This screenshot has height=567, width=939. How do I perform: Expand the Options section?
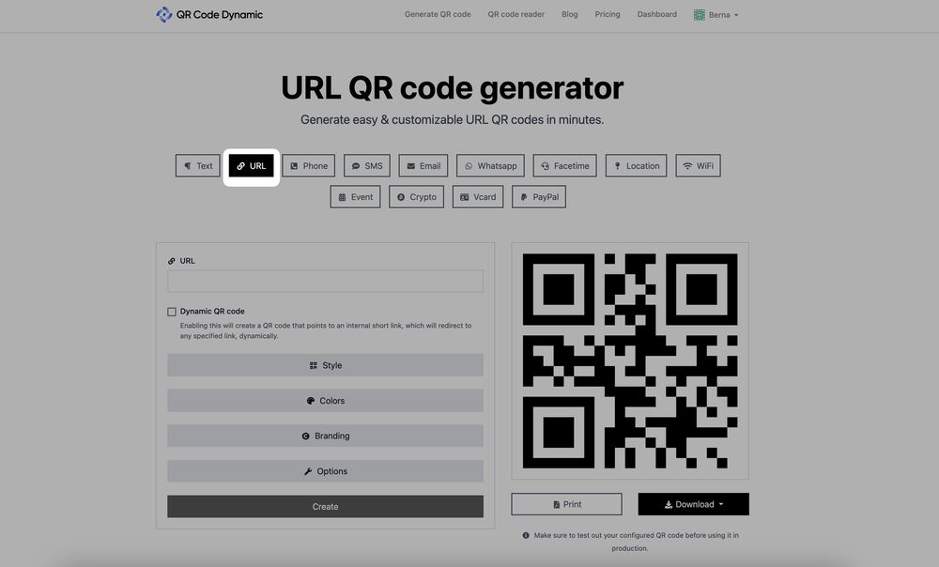325,469
